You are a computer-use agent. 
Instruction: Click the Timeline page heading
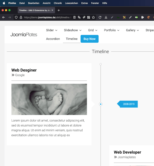100,52
